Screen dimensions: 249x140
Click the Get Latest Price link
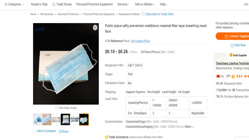click(x=140, y=41)
